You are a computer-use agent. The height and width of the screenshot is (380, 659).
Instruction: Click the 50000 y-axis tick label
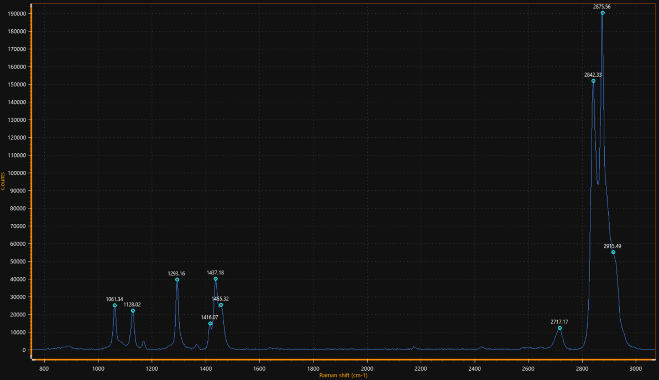click(18, 262)
